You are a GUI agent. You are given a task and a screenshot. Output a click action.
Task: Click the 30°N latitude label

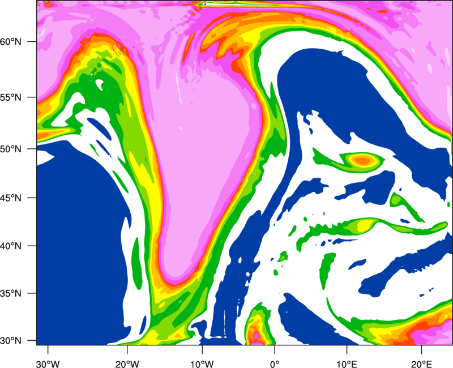[x=11, y=341]
